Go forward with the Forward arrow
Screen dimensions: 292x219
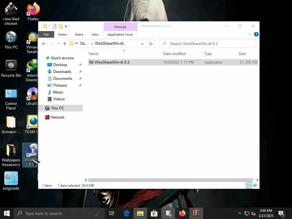click(52, 44)
